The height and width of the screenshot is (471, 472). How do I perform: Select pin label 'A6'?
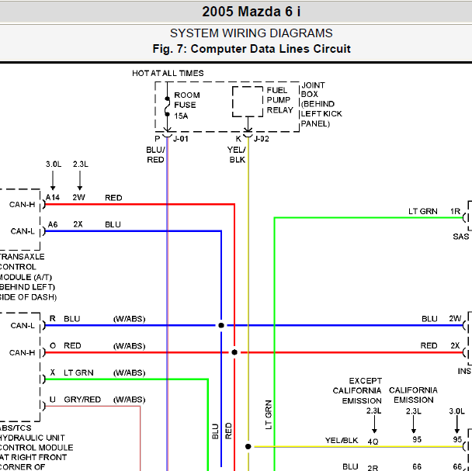click(x=52, y=224)
